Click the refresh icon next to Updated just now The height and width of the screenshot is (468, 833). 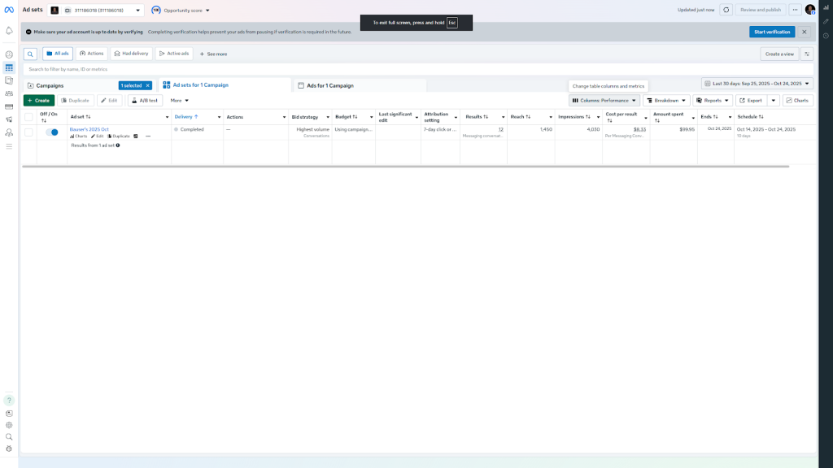pyautogui.click(x=726, y=10)
